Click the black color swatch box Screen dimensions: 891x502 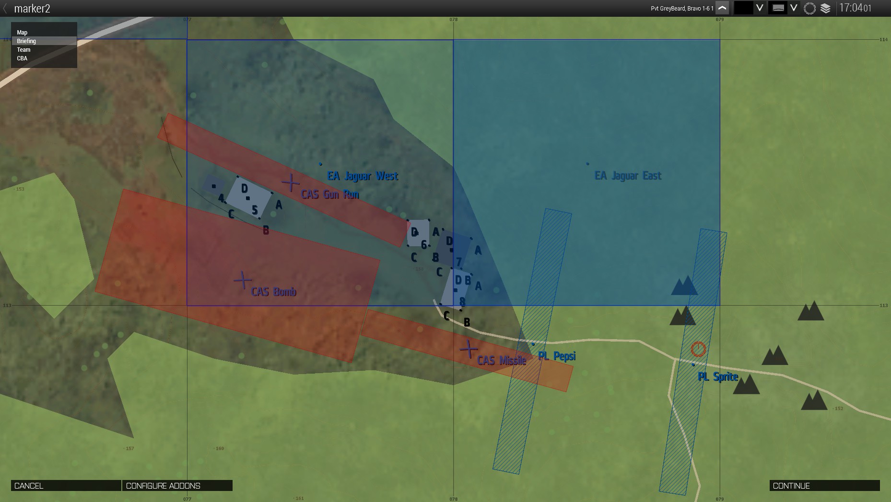click(744, 8)
